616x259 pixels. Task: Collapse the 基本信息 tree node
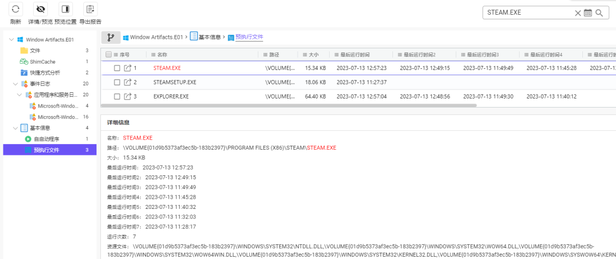tap(16, 128)
